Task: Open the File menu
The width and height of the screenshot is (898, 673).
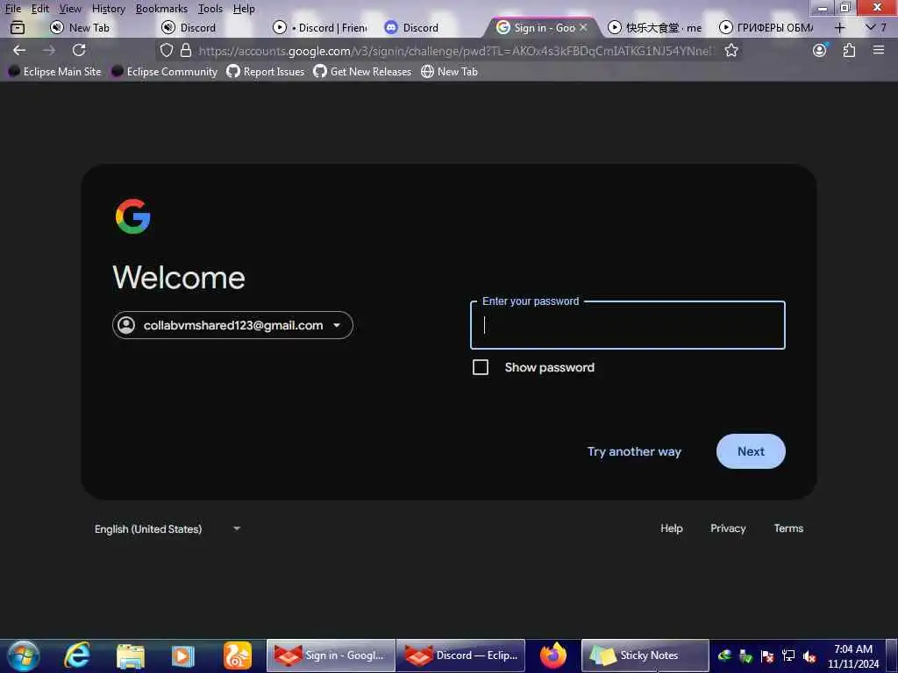Action: coord(12,9)
